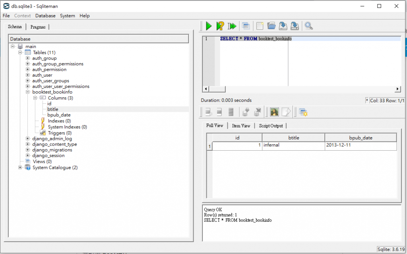Viewport: 407px width, 254px height.
Task: Open search in SQL editor with magnifier
Action: (x=308, y=26)
